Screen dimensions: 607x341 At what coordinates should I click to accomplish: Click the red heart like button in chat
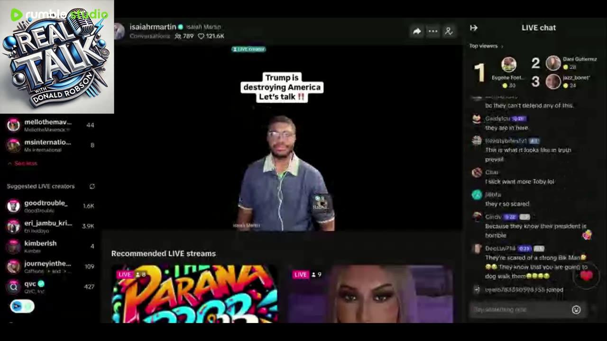pyautogui.click(x=587, y=276)
